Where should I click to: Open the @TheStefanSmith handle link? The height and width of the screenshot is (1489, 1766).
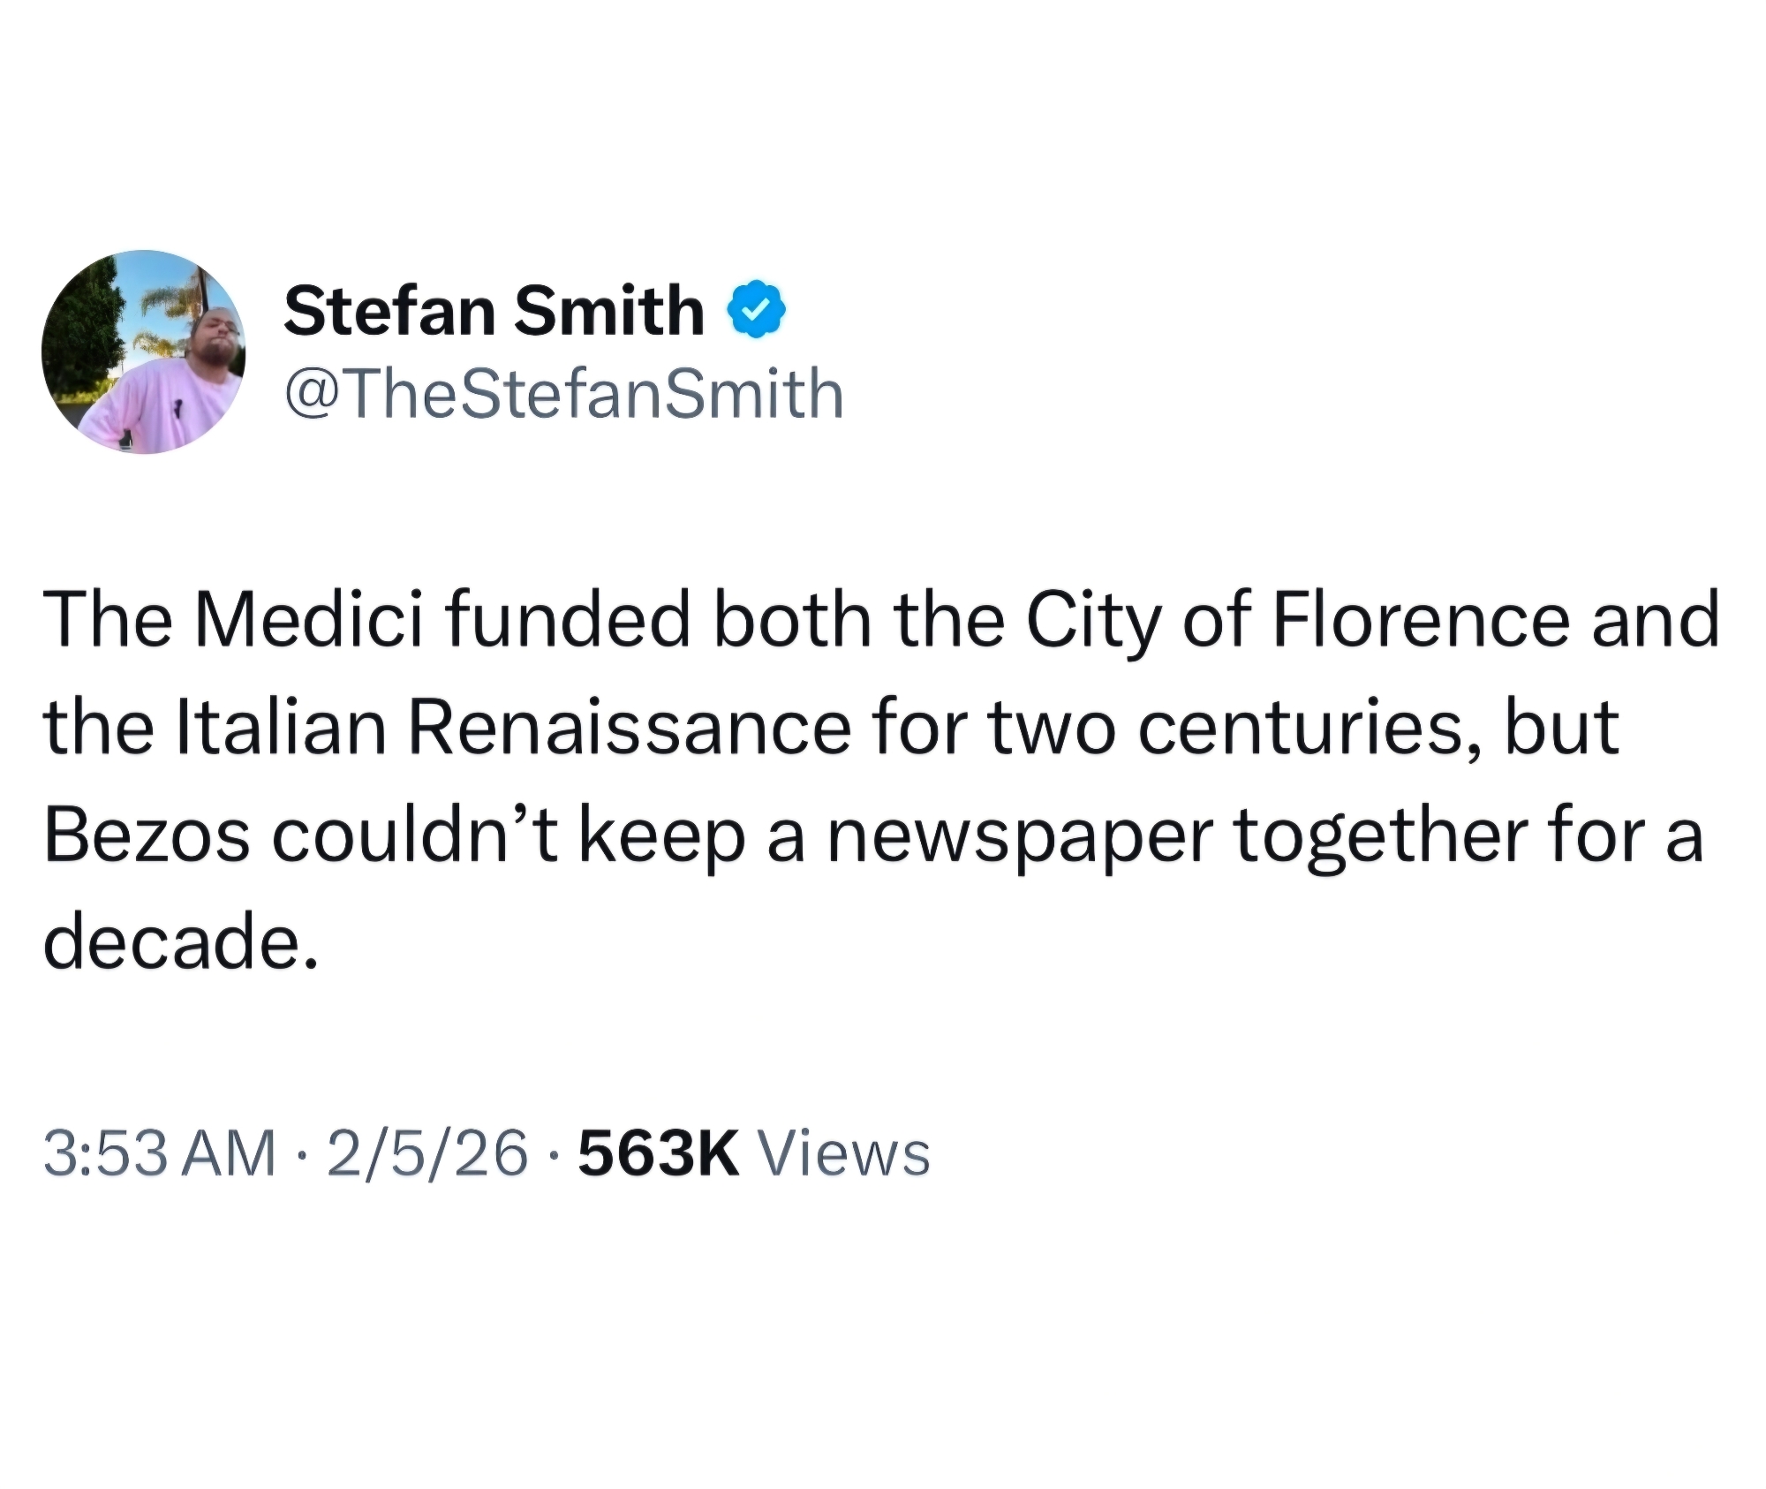click(563, 394)
